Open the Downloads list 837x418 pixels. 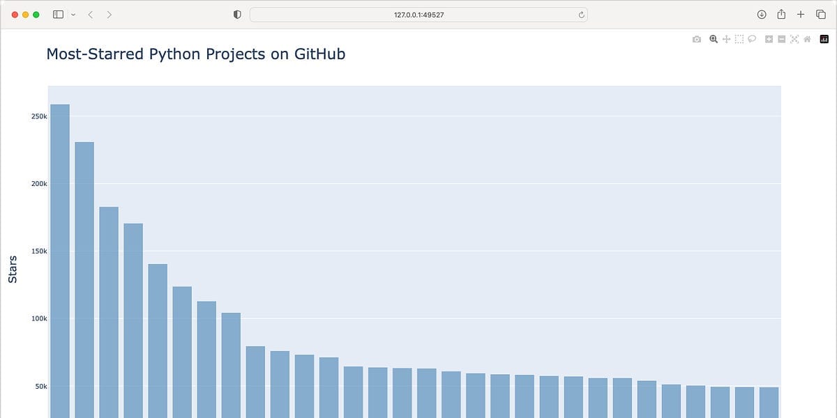coord(762,13)
